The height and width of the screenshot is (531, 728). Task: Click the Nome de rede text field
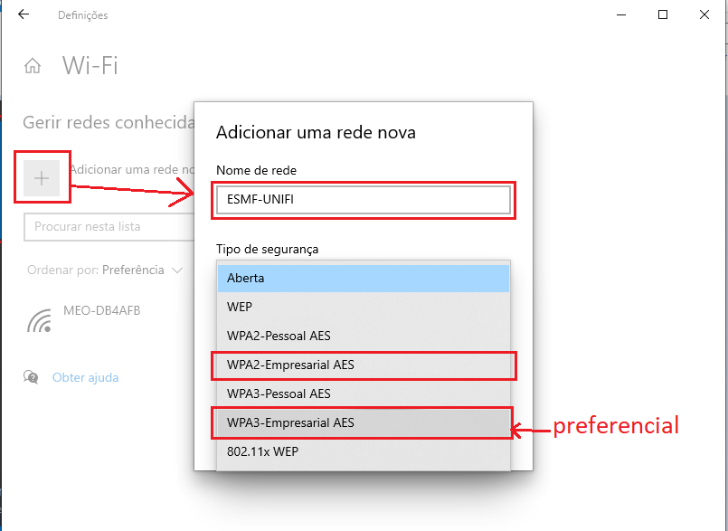(x=363, y=200)
